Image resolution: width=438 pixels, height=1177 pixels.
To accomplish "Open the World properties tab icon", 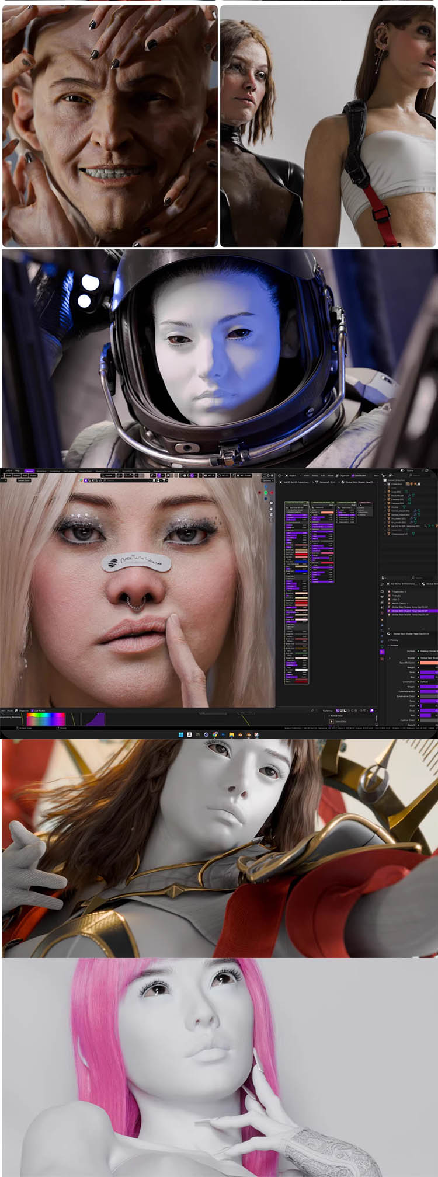I will coord(382,613).
